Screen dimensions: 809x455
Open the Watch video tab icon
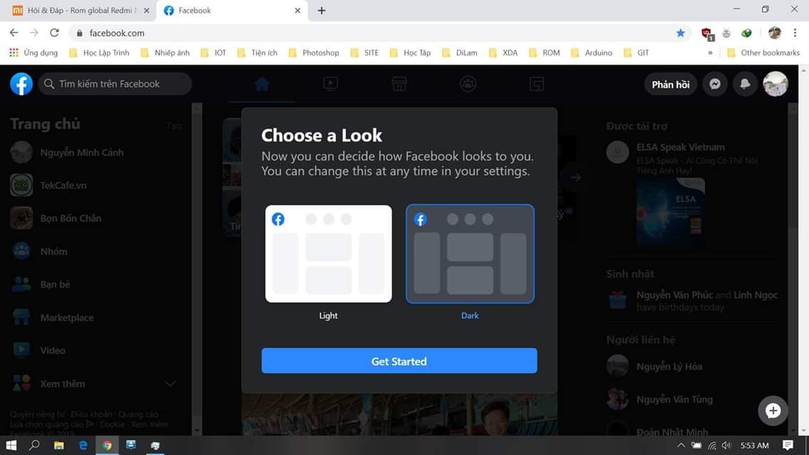(x=330, y=84)
